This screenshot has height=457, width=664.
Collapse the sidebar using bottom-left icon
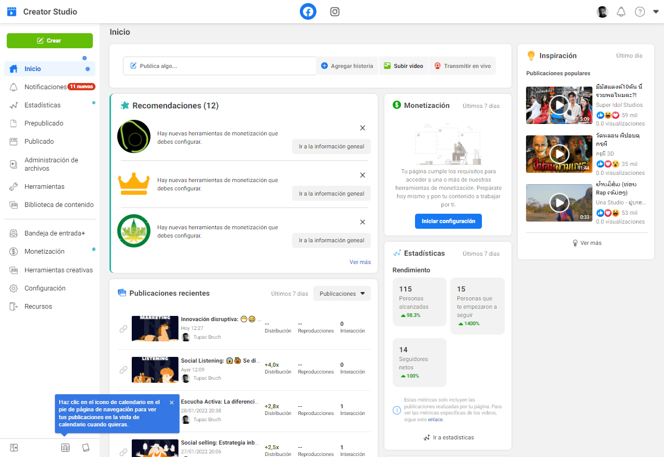[x=14, y=448]
